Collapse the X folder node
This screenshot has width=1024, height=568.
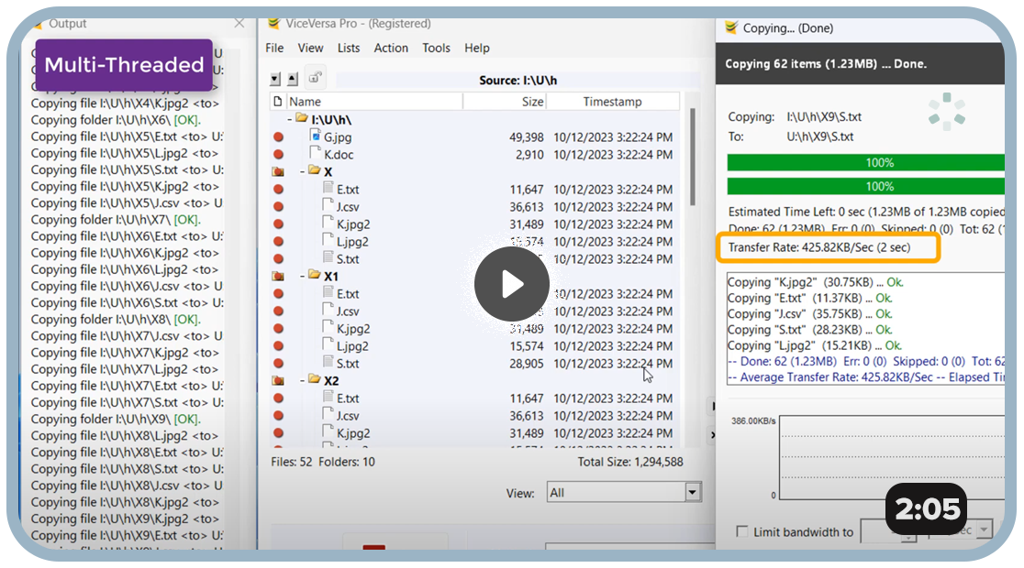303,171
